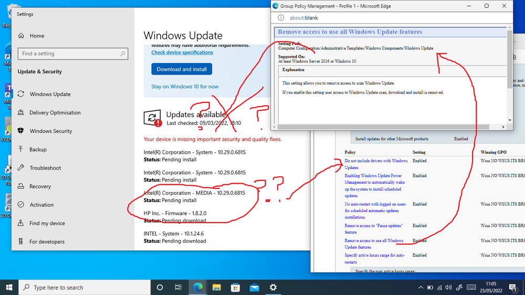Click the taskbar 'Type here to search' box
This screenshot has height=295, width=525.
[85, 287]
